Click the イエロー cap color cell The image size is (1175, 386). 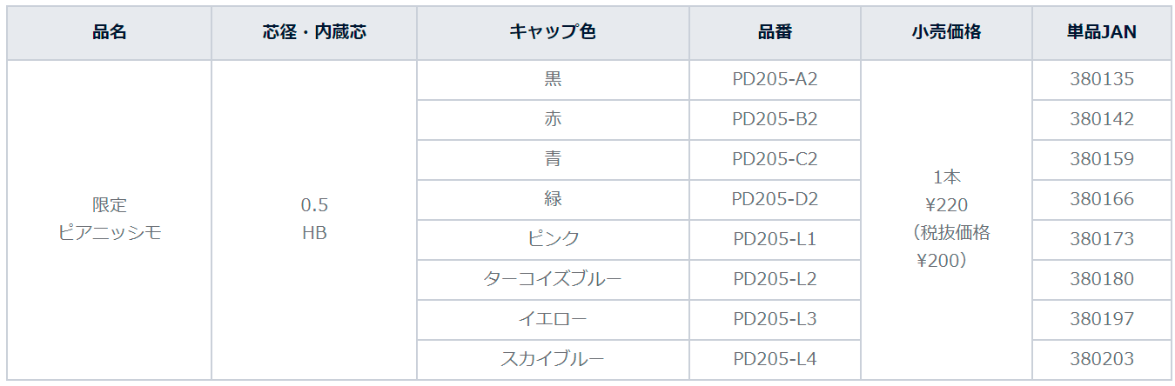pos(554,320)
